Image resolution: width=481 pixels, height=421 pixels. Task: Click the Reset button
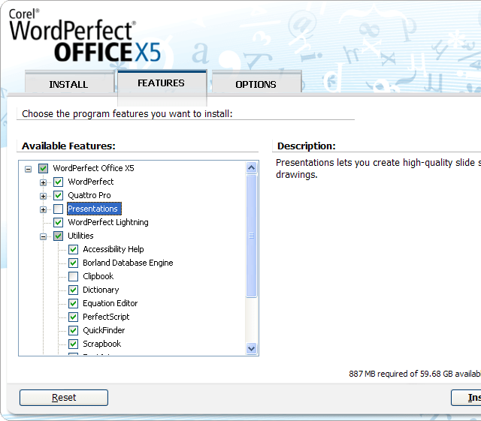pyautogui.click(x=64, y=398)
